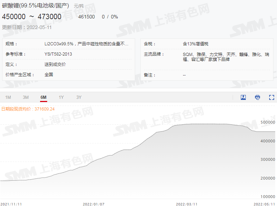Click the 2021/11/11 start date label
Screen dimensions: 277x209
point(11,204)
